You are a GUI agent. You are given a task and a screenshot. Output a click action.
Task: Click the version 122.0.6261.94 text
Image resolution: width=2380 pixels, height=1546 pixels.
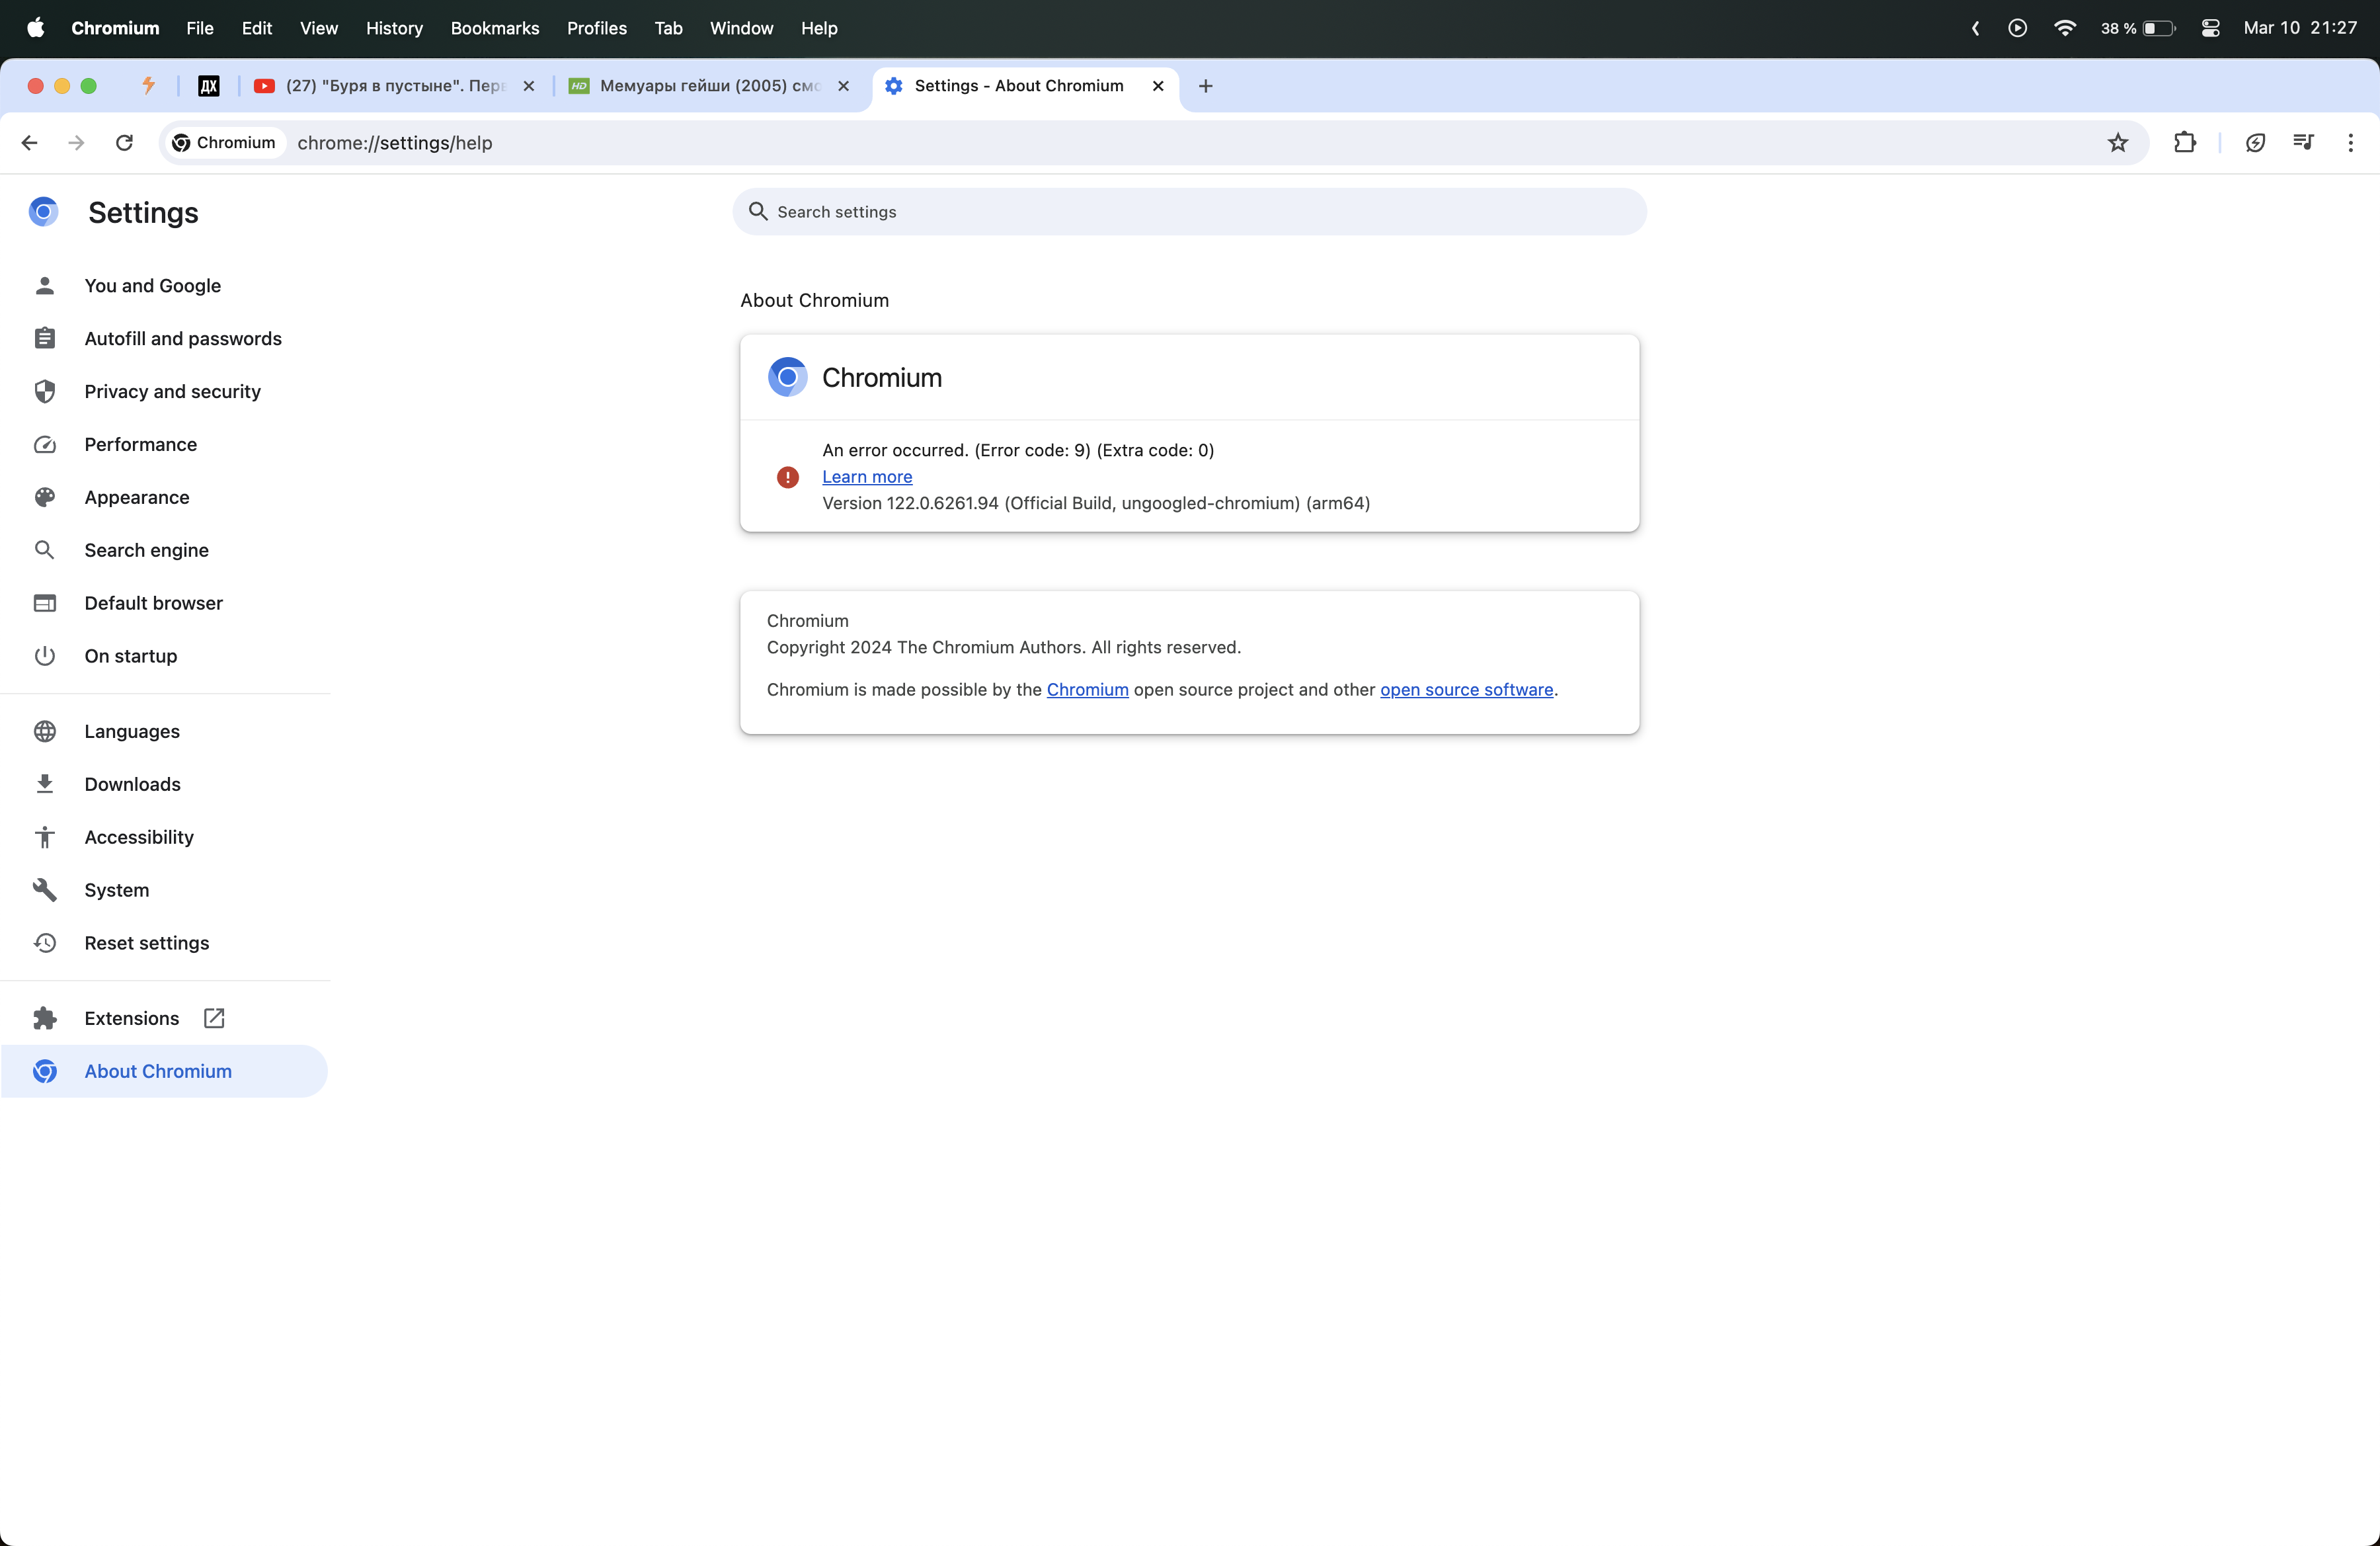click(1096, 504)
